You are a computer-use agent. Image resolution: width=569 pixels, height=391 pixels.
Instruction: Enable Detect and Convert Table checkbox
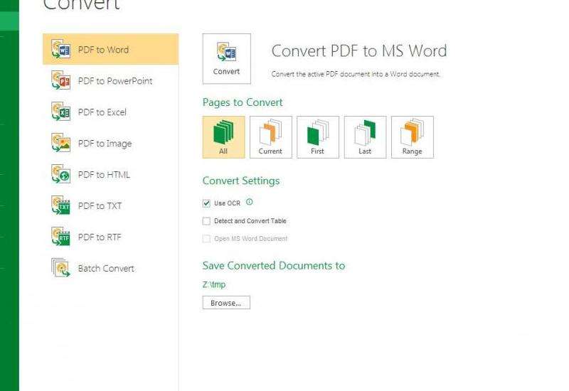[x=207, y=221]
